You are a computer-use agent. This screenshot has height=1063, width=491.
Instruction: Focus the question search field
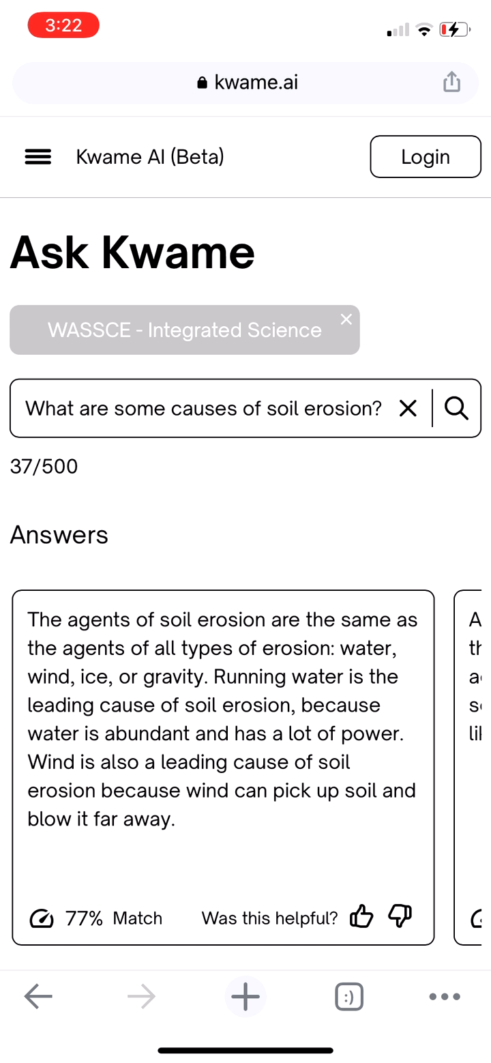click(x=203, y=408)
